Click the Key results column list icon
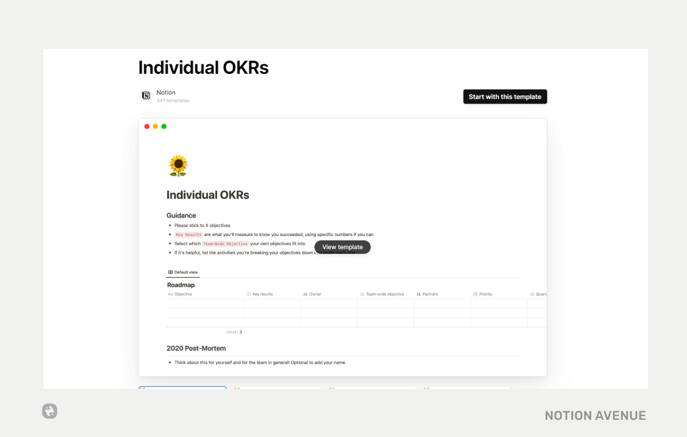 pos(248,294)
